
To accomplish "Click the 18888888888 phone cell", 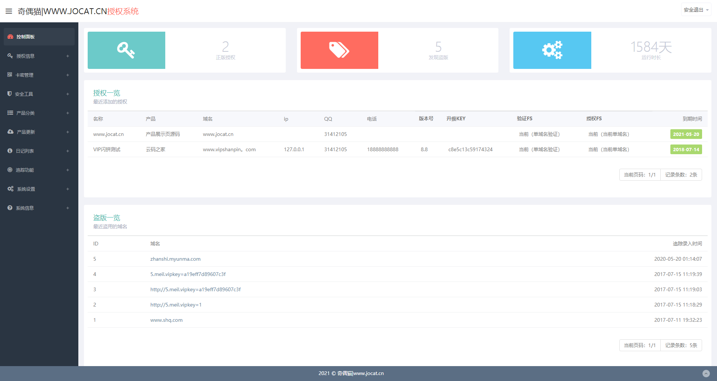I will (x=383, y=149).
